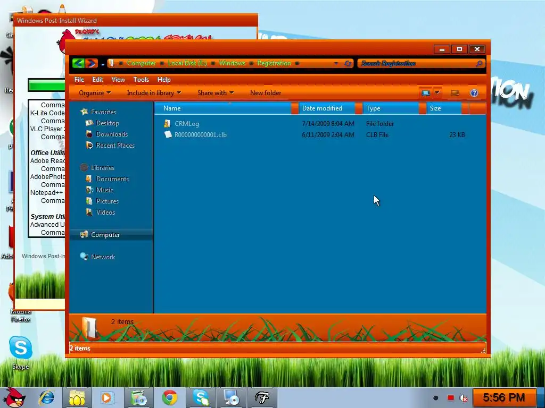Select the CRMLog folder
Viewport: 545px width, 408px height.
tap(187, 123)
